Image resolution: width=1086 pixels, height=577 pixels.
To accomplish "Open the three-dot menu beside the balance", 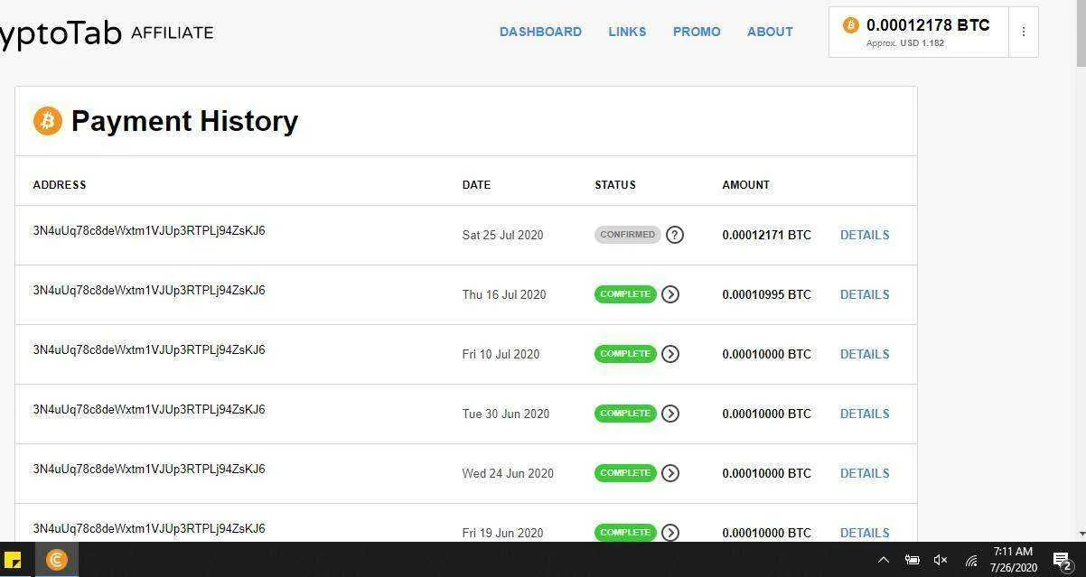I will point(1023,32).
